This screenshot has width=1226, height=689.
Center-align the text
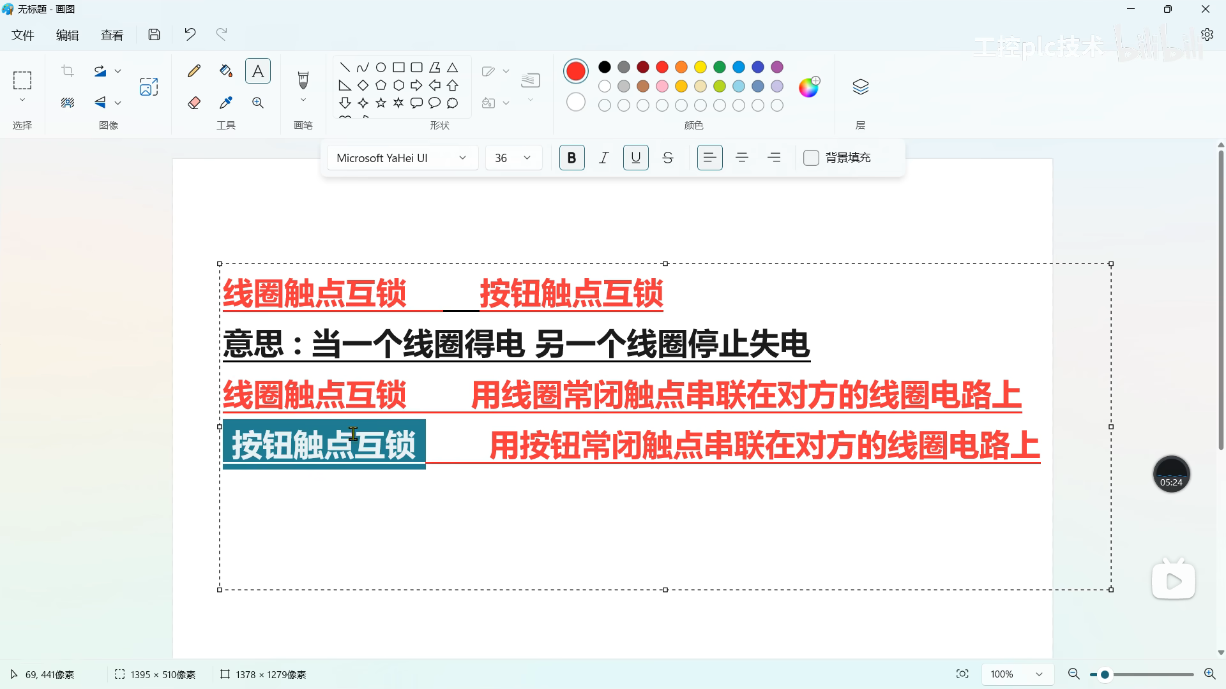pyautogui.click(x=741, y=158)
